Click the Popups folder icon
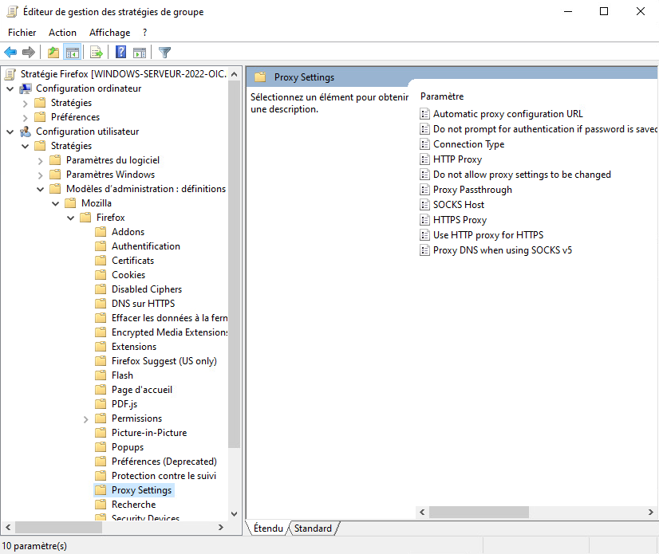Viewport: 659px width, 554px height. click(101, 447)
